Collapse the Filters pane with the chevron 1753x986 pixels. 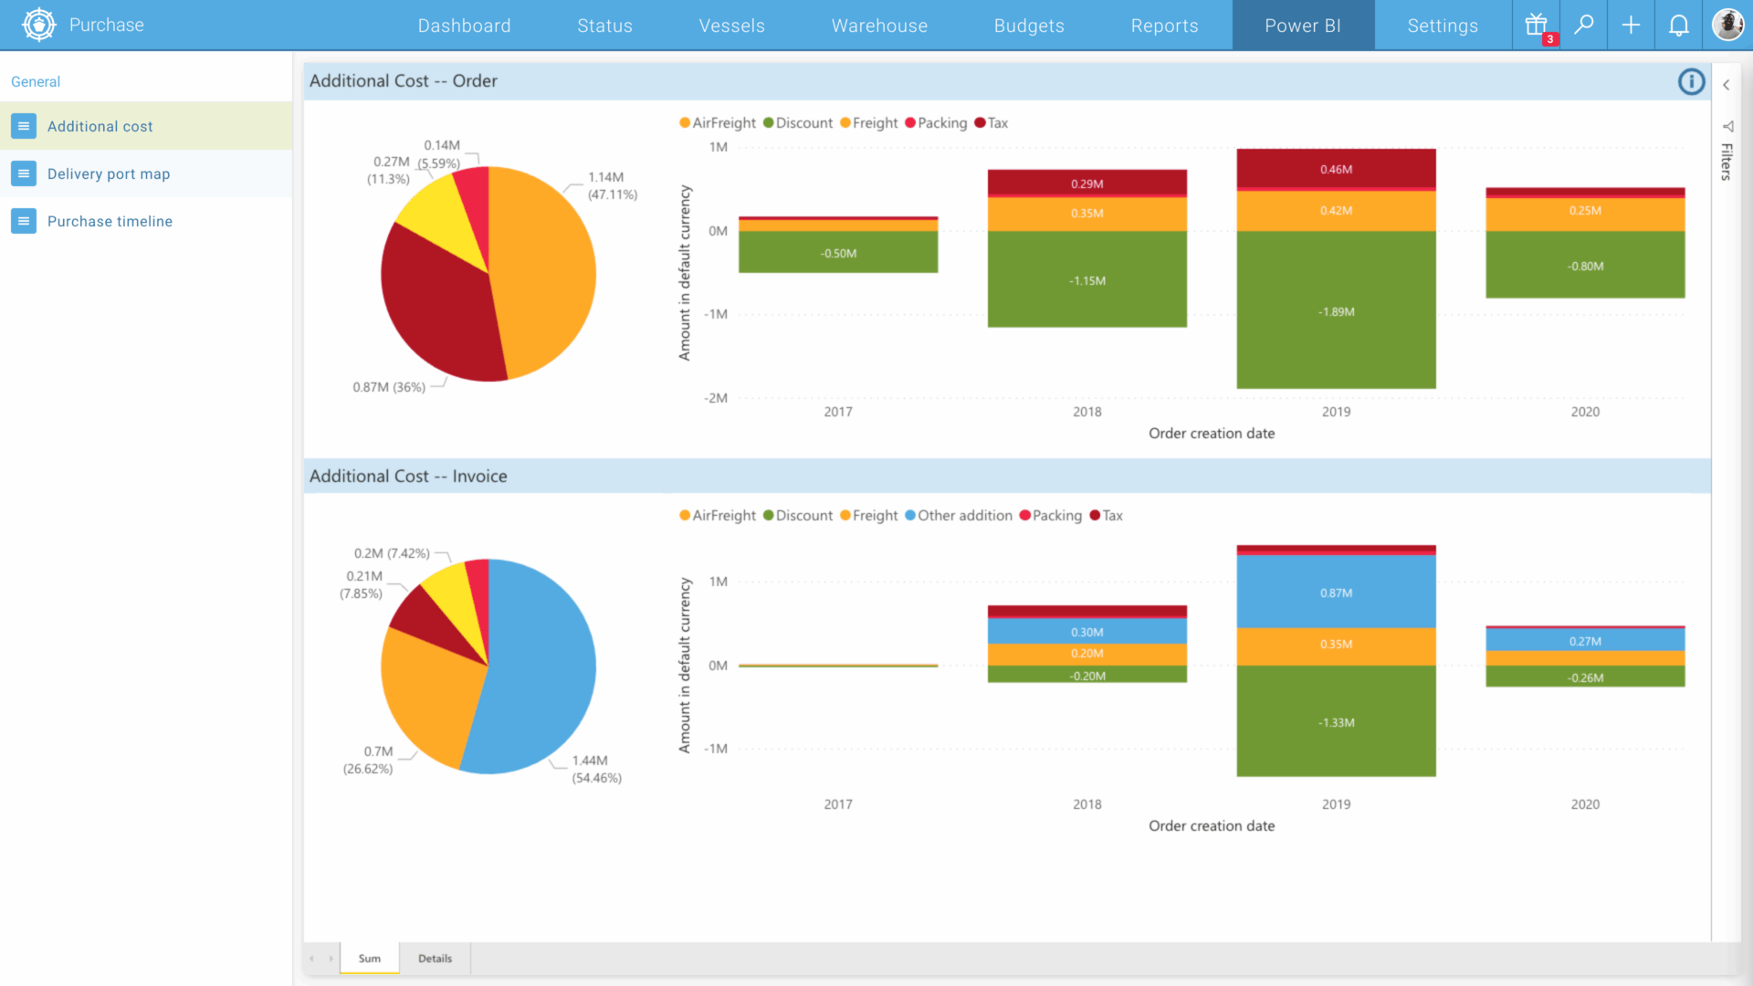pyautogui.click(x=1726, y=84)
